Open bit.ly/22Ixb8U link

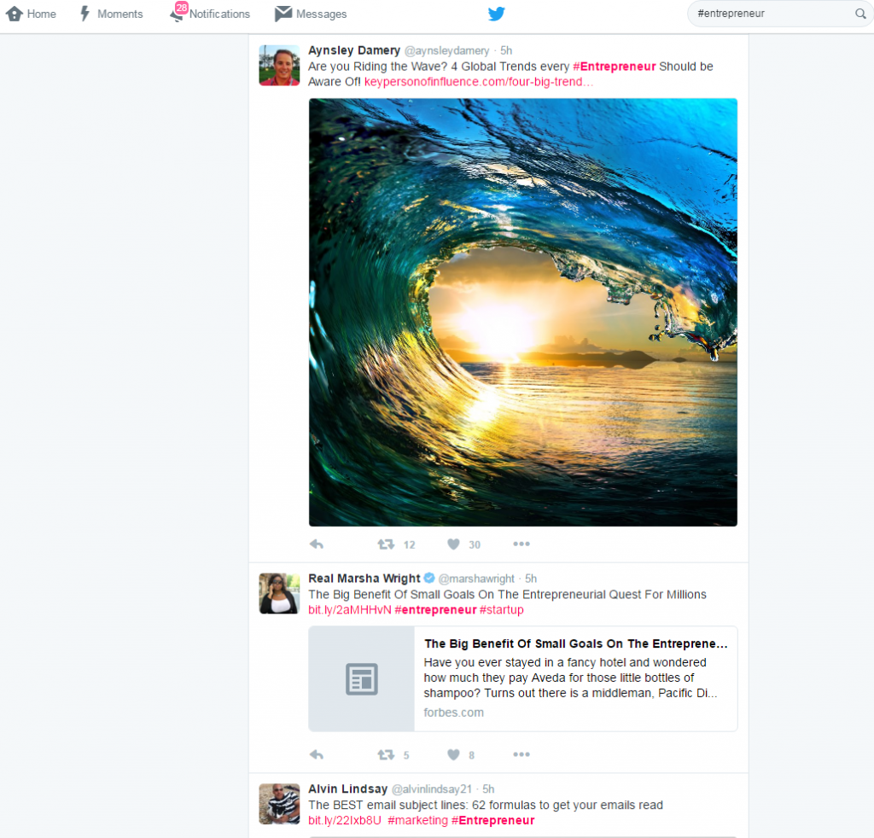[x=345, y=821]
